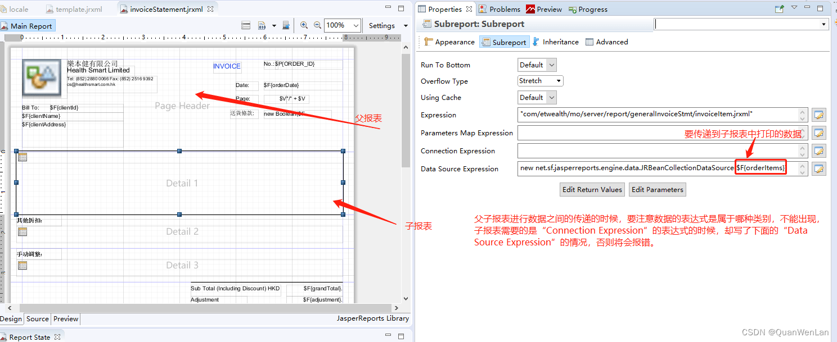Open the editor for Data Source Expression
The width and height of the screenshot is (837, 342).
pos(818,168)
